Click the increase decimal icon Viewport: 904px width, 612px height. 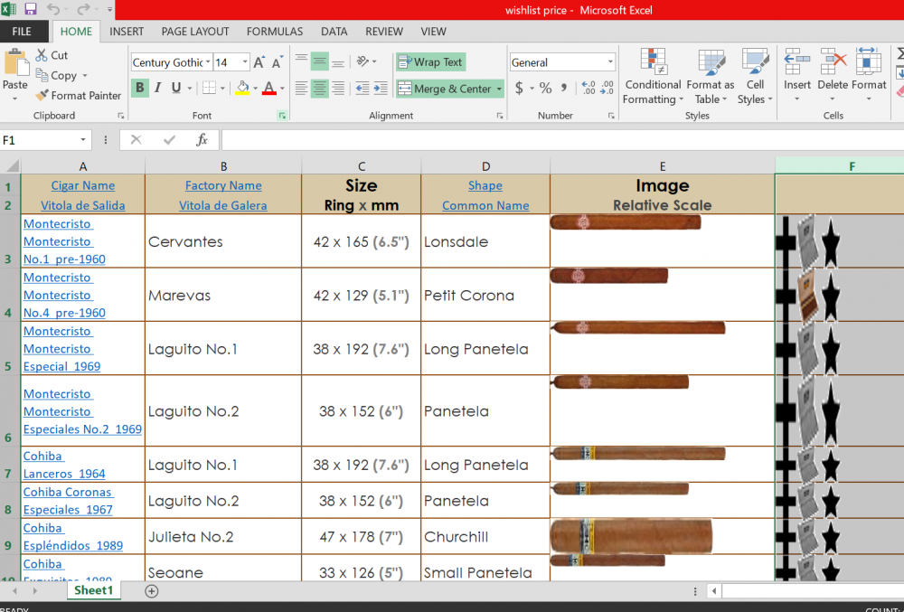coord(589,89)
